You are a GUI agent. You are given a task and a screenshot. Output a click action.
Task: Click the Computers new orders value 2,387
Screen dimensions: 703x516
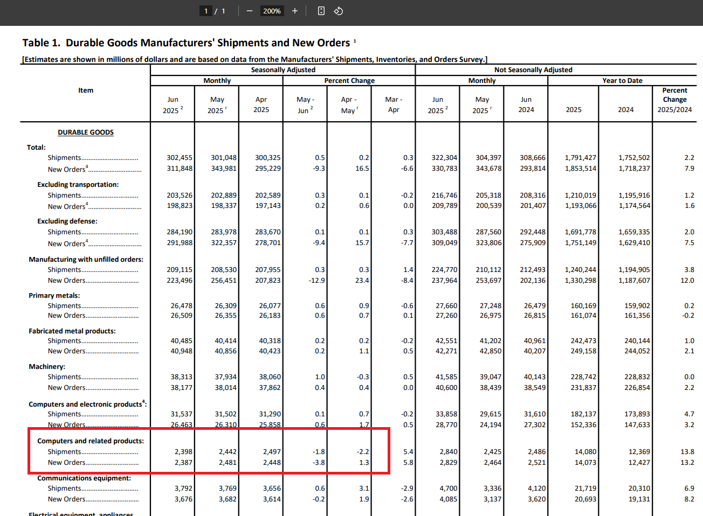click(x=183, y=463)
